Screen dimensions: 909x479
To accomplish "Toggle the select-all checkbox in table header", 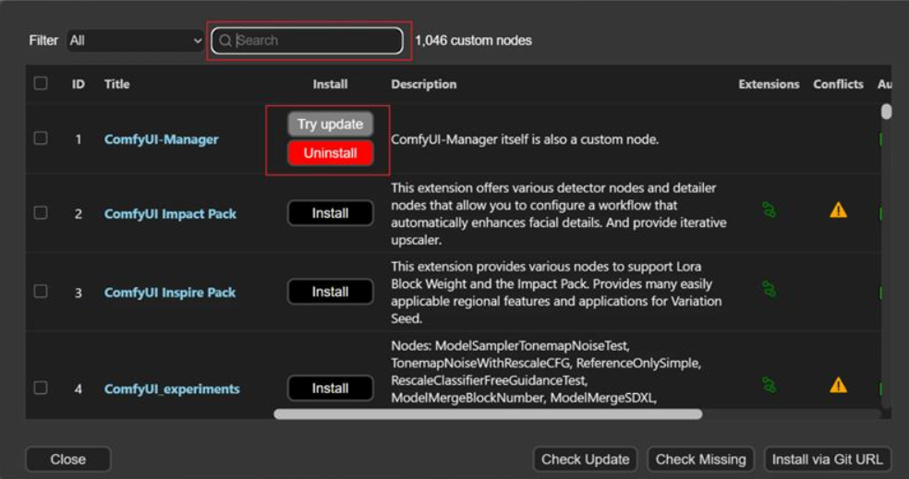I will (41, 83).
